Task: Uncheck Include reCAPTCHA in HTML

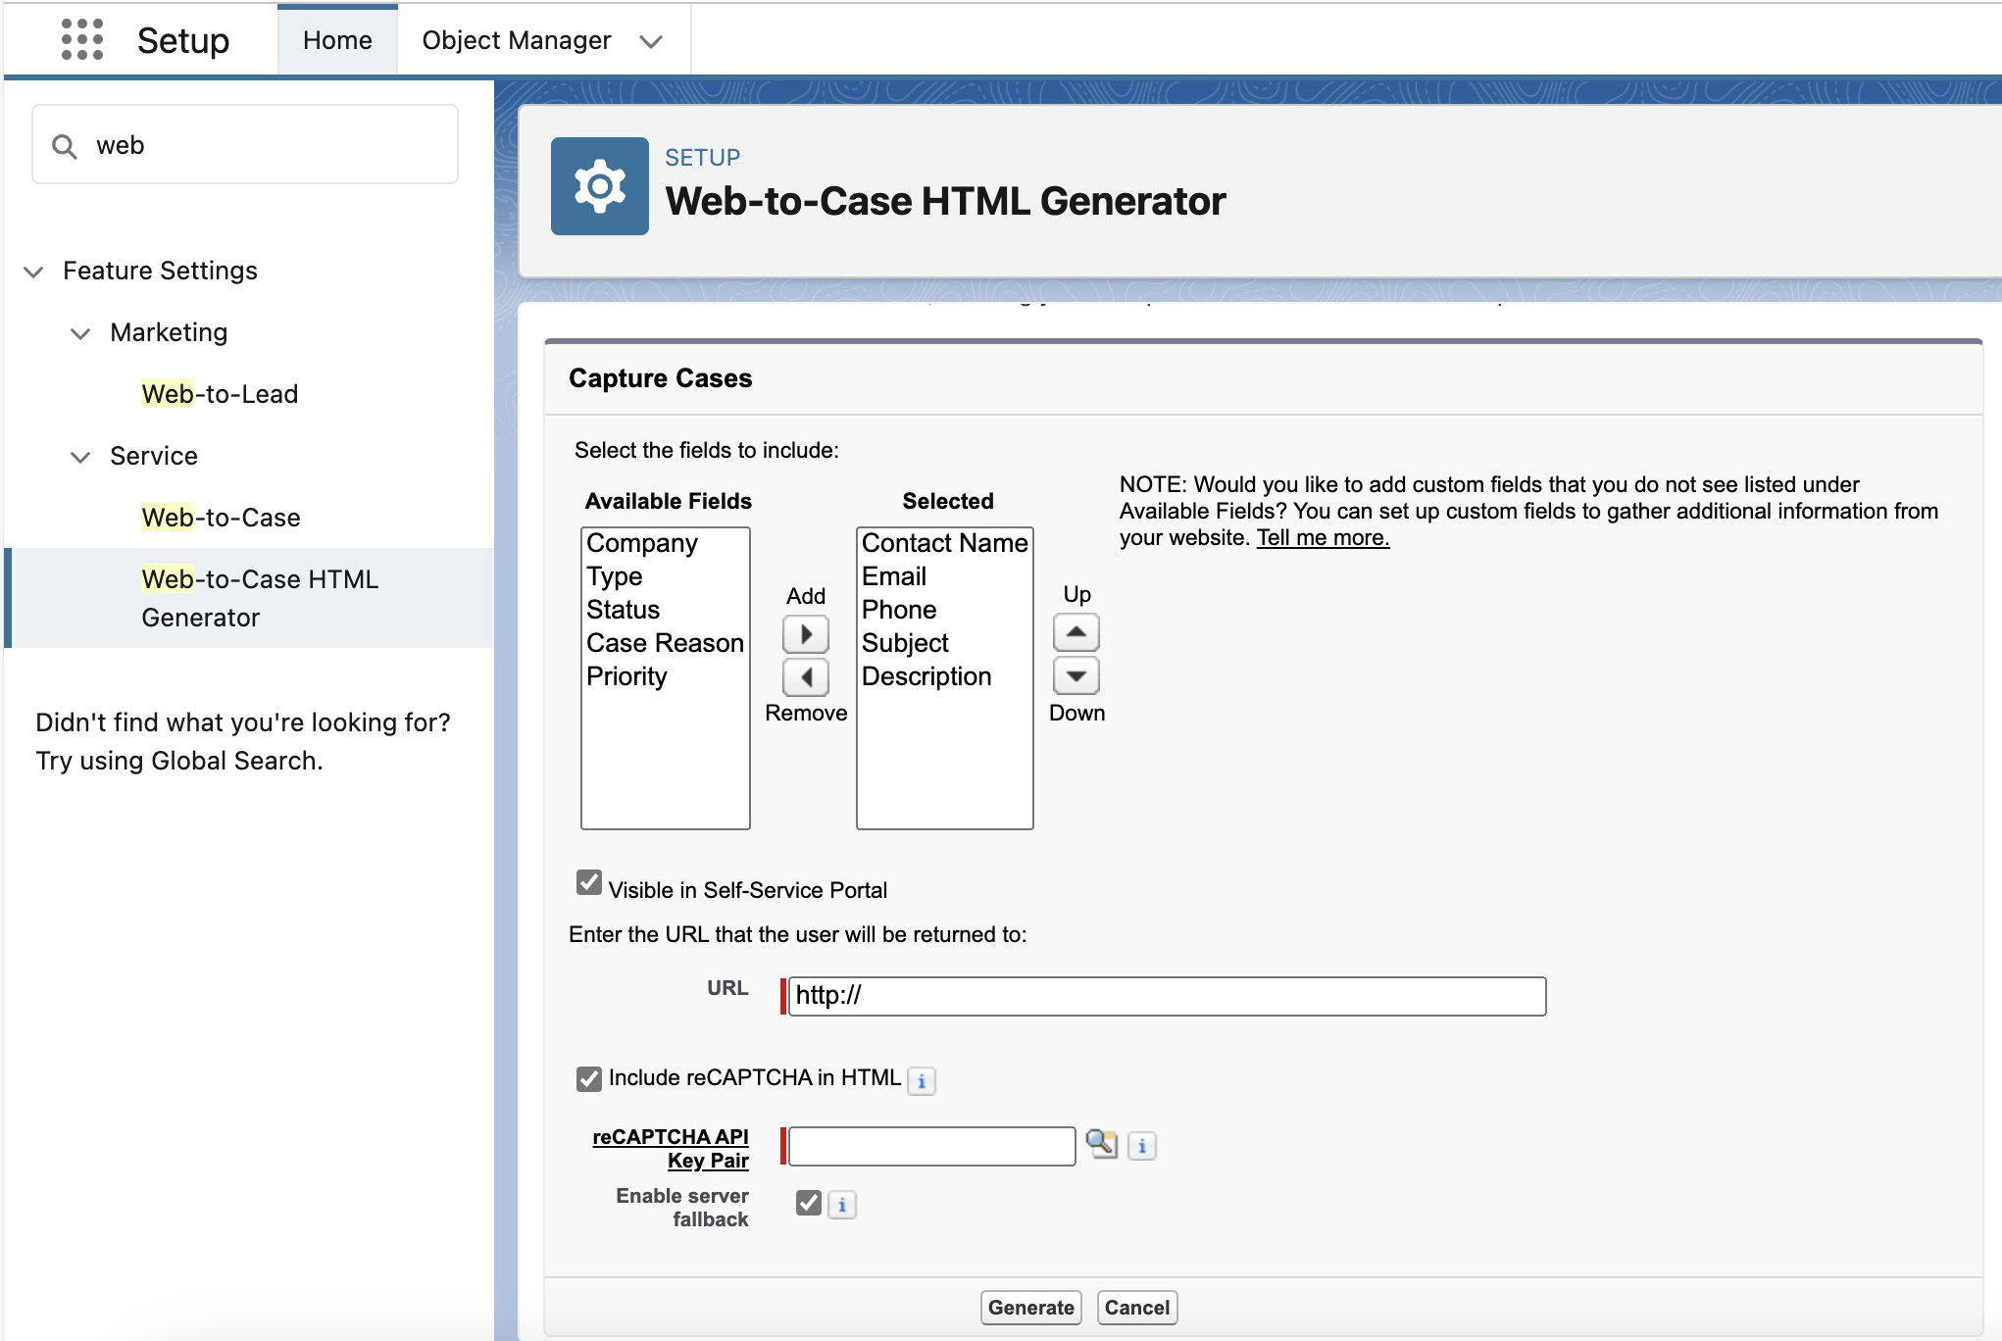Action: coord(589,1079)
